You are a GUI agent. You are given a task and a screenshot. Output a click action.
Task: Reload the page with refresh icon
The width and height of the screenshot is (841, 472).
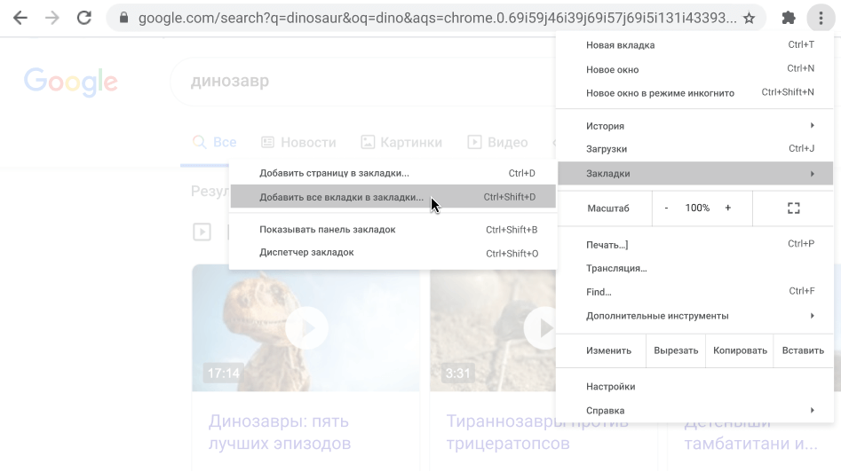(x=84, y=18)
